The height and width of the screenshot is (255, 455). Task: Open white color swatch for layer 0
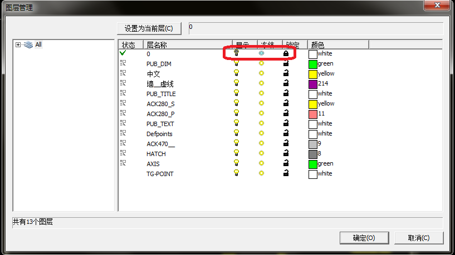313,54
